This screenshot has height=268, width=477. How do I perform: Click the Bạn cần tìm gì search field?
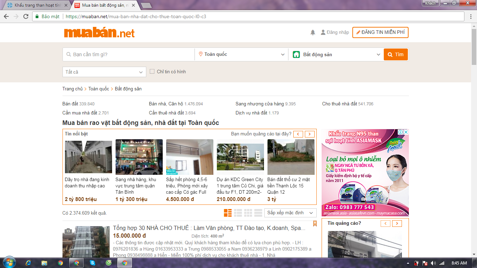coord(129,54)
